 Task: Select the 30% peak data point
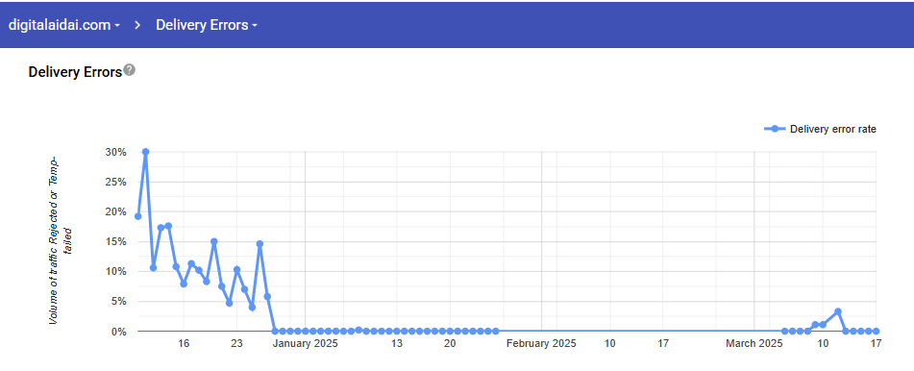click(146, 152)
